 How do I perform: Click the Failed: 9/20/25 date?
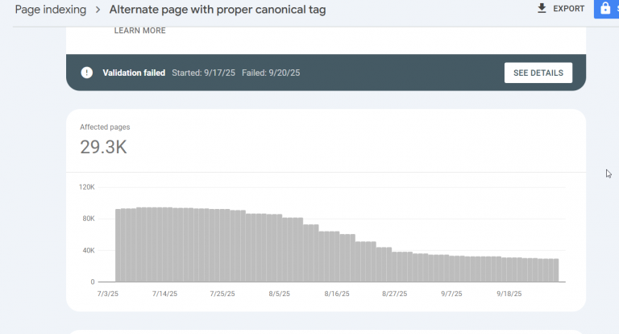click(x=272, y=73)
